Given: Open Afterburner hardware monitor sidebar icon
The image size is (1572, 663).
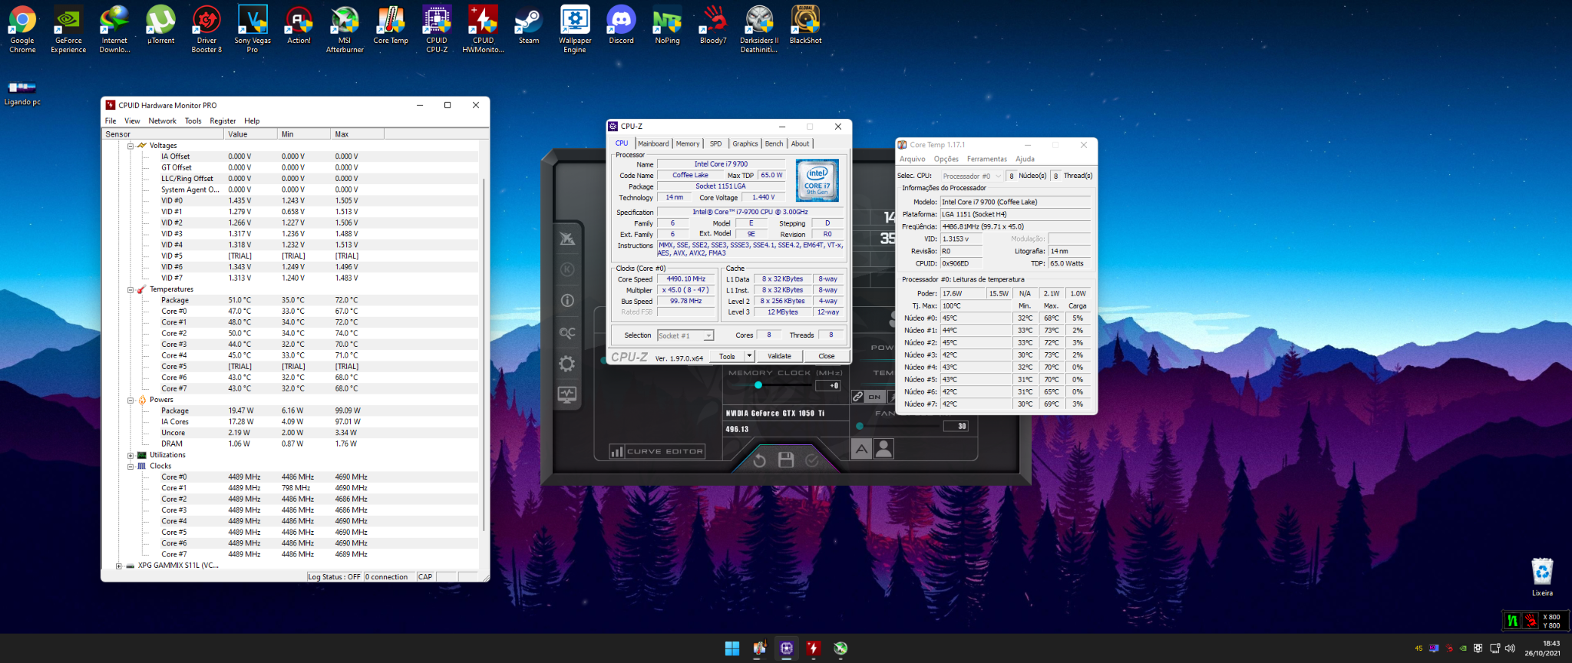Looking at the screenshot, I should 567,394.
